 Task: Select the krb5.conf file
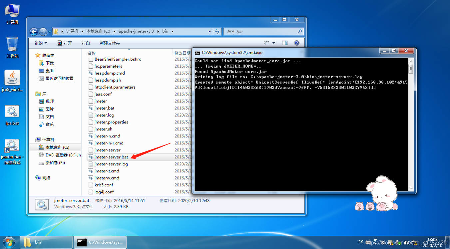pos(104,185)
